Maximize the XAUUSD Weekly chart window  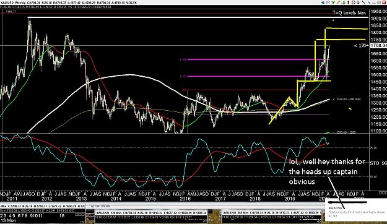[x=379, y=2]
